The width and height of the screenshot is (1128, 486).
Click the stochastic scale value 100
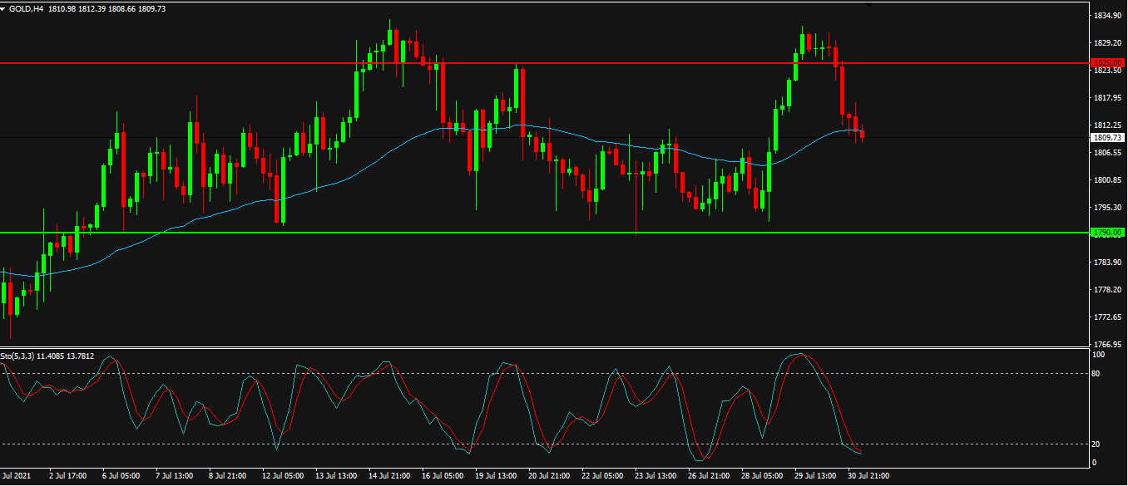tap(1098, 355)
